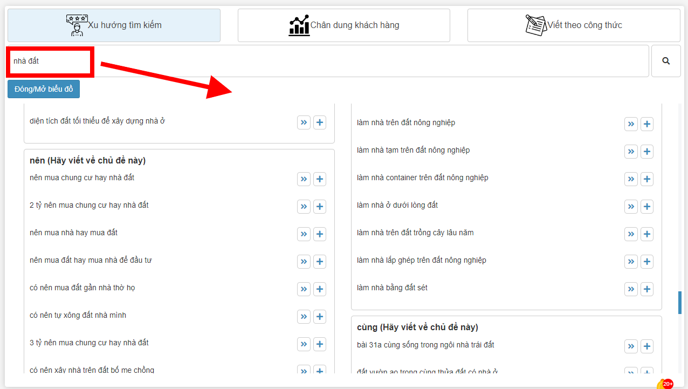Expand arrows for '2 tỷ nên mua chung cư' row

304,206
